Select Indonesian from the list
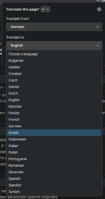 [x=54, y=139]
